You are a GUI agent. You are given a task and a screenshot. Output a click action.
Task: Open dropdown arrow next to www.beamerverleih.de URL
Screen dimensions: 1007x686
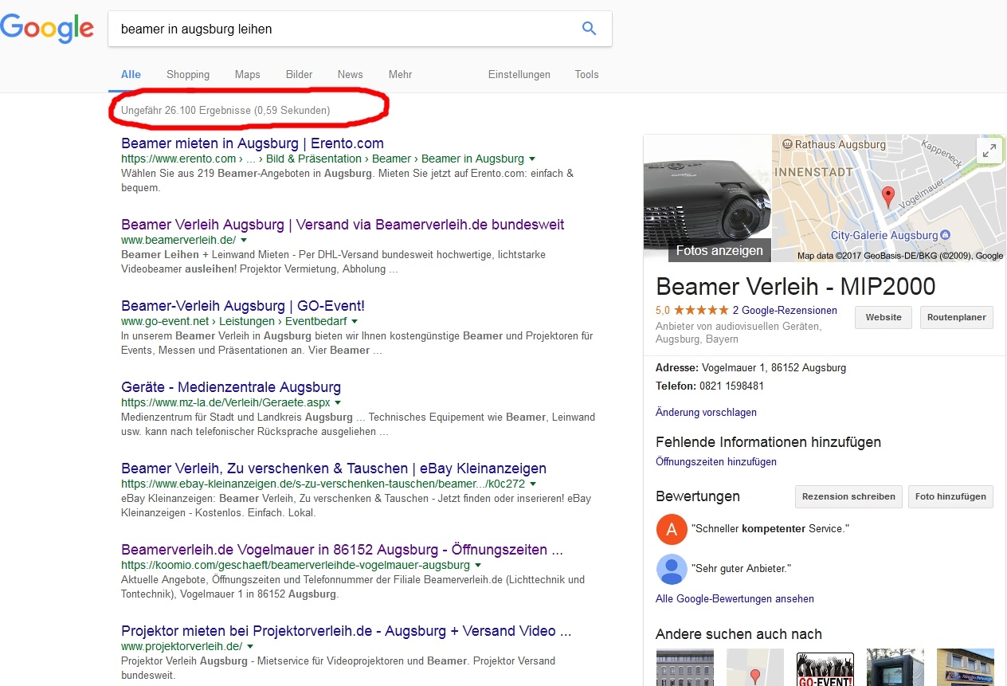pos(244,240)
